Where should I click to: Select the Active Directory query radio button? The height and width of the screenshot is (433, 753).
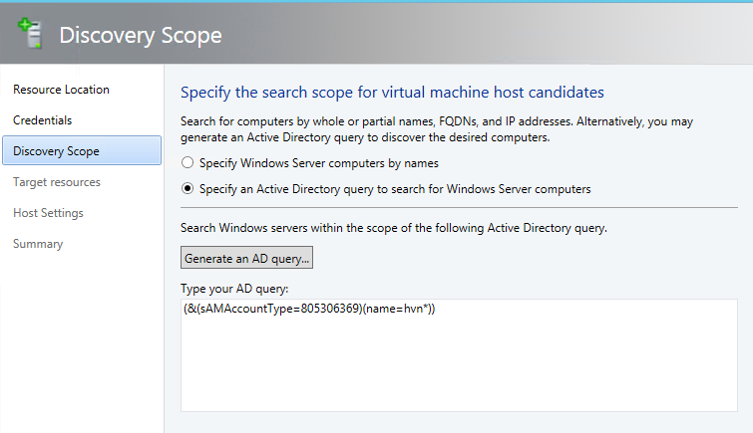pyautogui.click(x=188, y=189)
